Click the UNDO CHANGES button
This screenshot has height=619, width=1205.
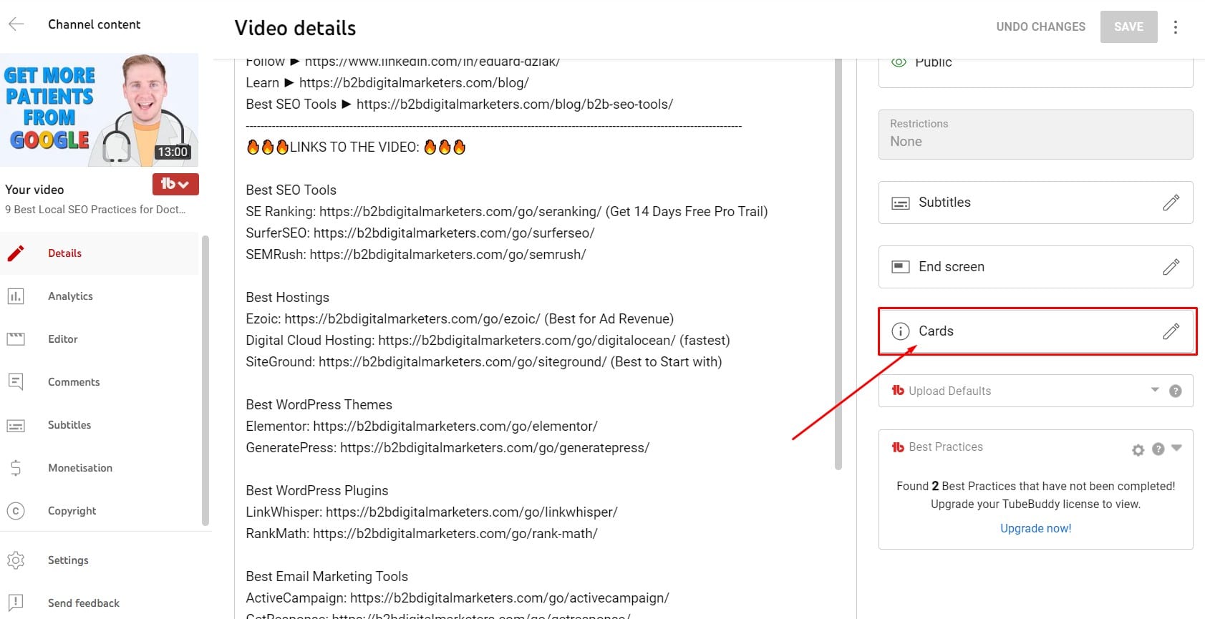(x=1041, y=27)
